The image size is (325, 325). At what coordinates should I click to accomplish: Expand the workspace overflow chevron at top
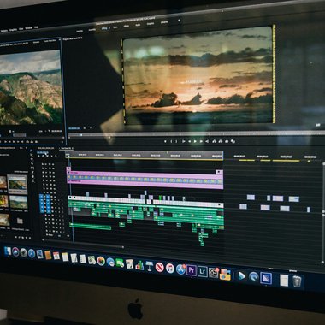point(179,21)
